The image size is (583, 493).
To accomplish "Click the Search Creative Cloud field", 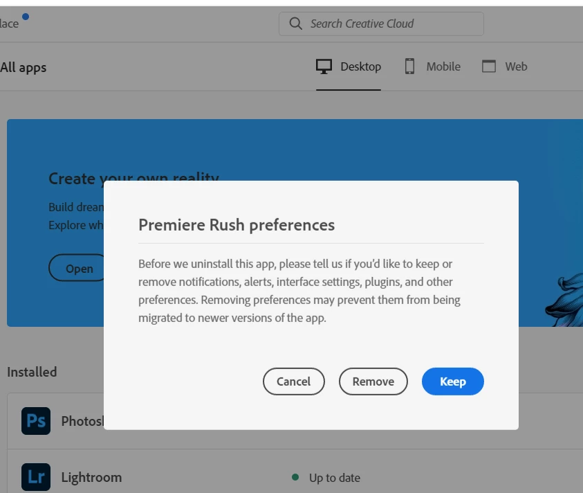I will pos(381,24).
